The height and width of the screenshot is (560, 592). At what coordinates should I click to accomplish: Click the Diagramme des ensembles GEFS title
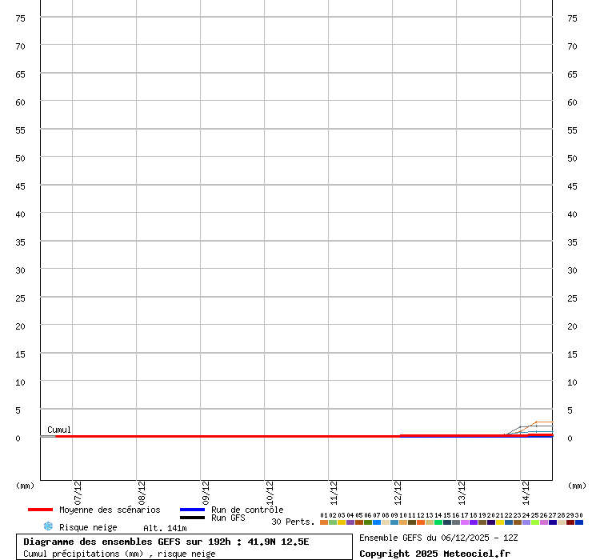[x=166, y=542]
